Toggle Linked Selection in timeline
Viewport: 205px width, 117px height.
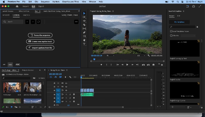(60, 77)
